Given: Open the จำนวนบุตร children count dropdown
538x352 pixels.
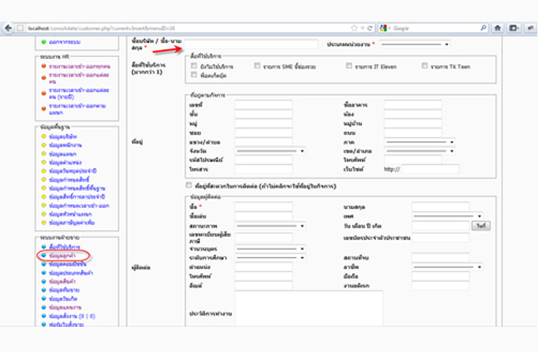Looking at the screenshot, I should coord(270,248).
